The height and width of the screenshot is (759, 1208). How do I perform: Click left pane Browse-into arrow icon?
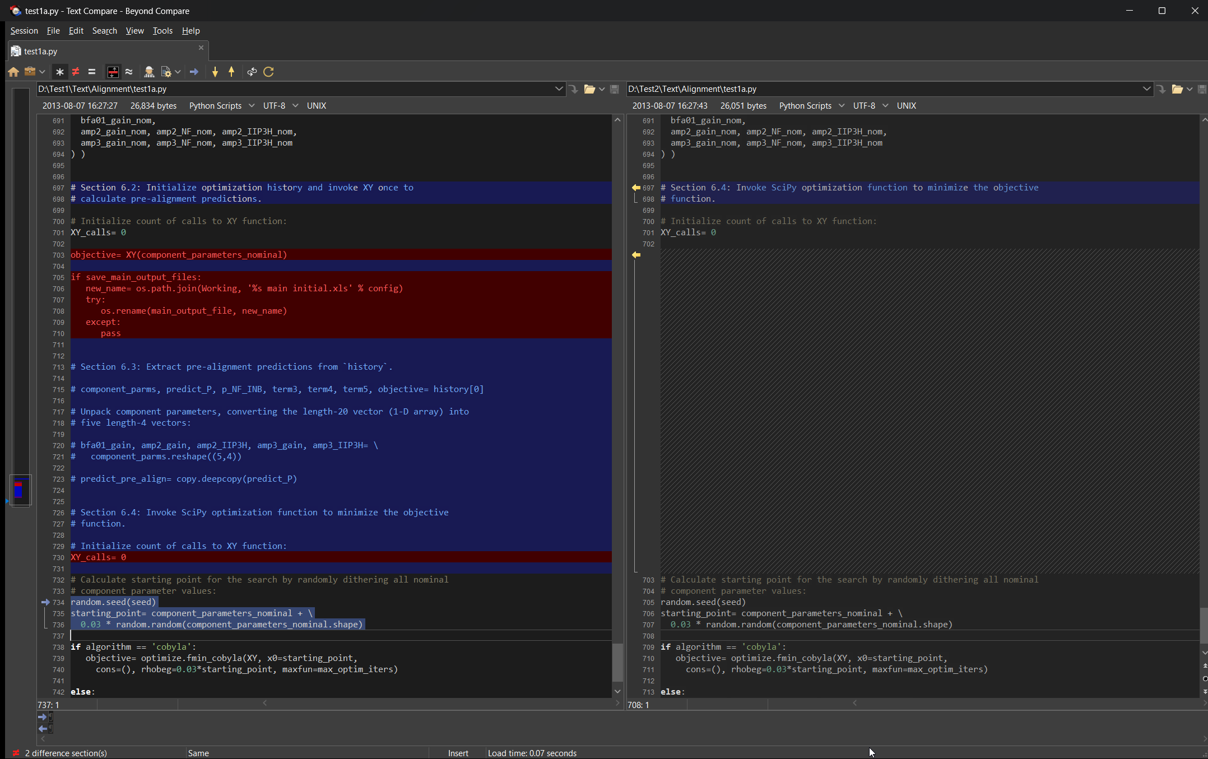(574, 89)
